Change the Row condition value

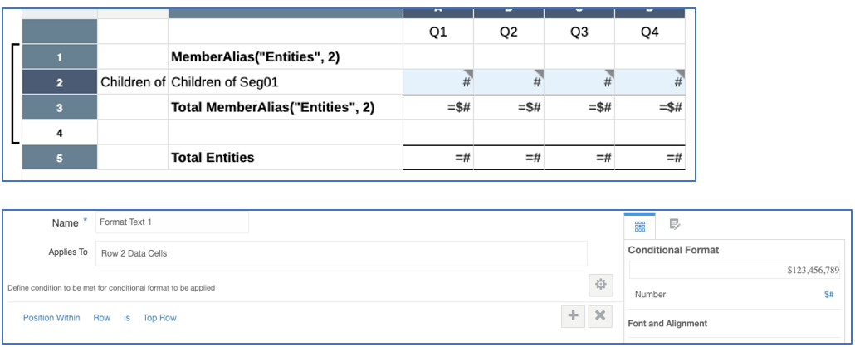point(101,318)
